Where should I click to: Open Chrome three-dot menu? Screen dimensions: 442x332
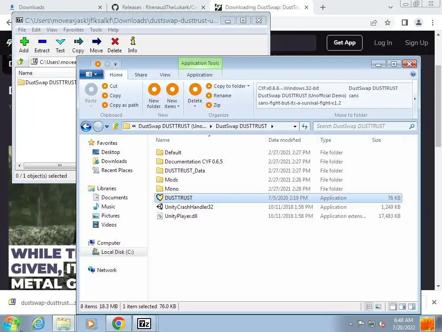[433, 22]
